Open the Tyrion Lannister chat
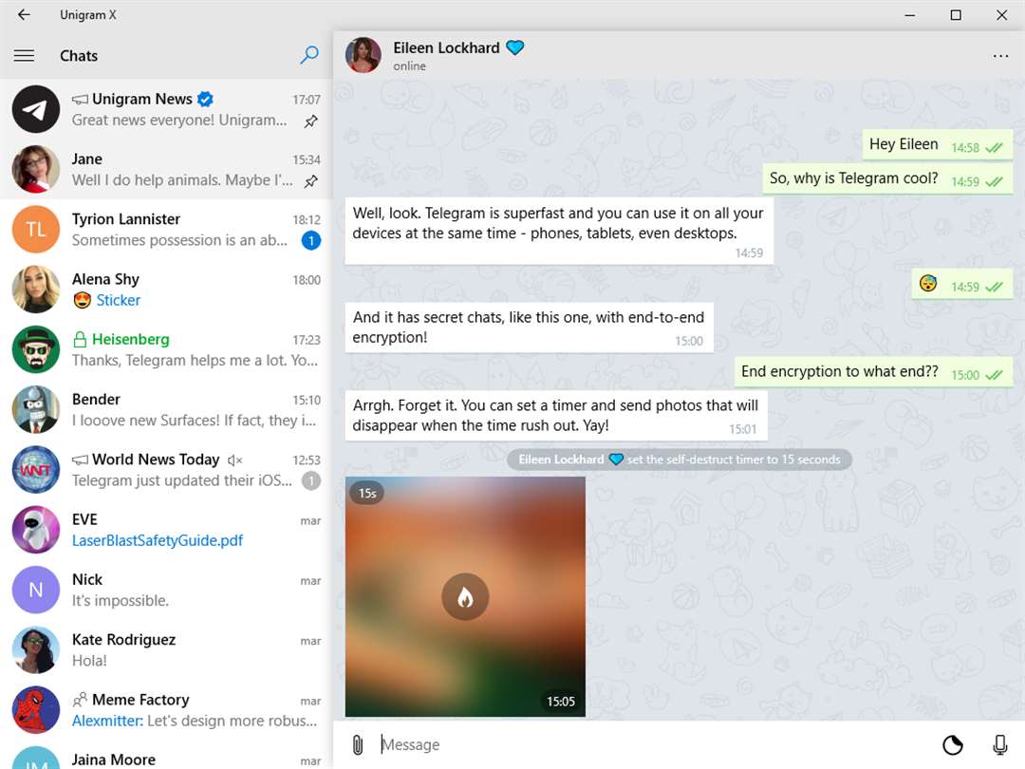Screen dimensions: 1025x769 167,230
